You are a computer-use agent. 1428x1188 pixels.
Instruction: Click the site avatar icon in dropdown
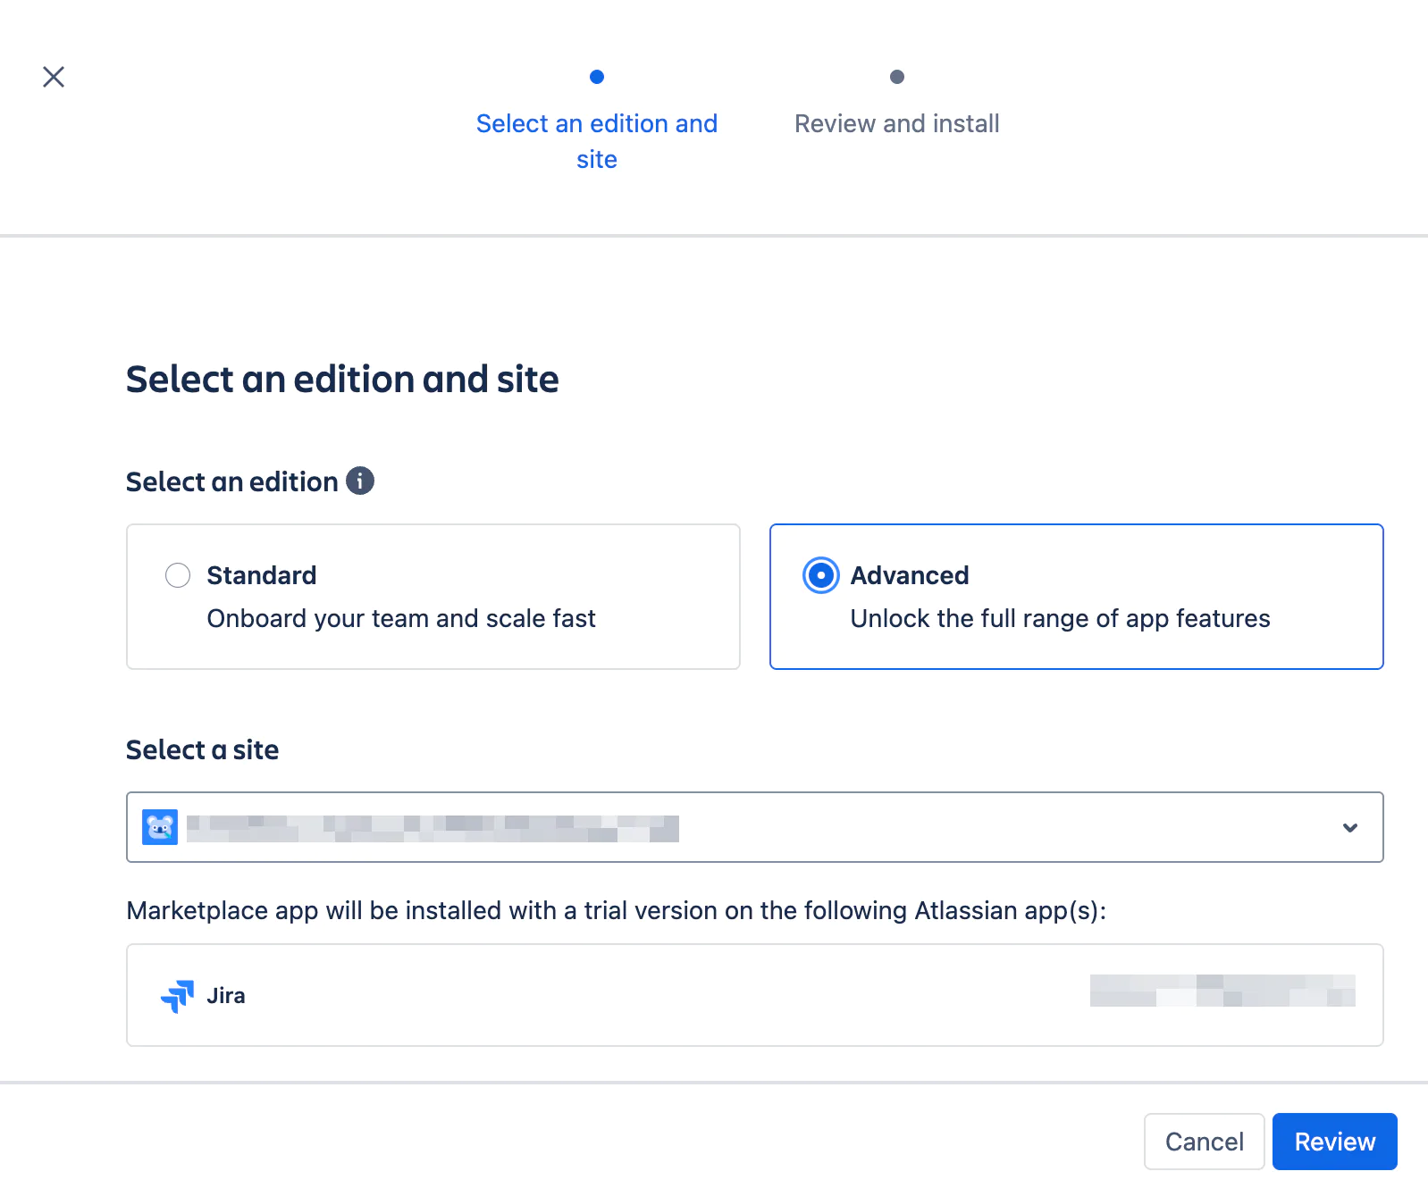click(x=160, y=827)
